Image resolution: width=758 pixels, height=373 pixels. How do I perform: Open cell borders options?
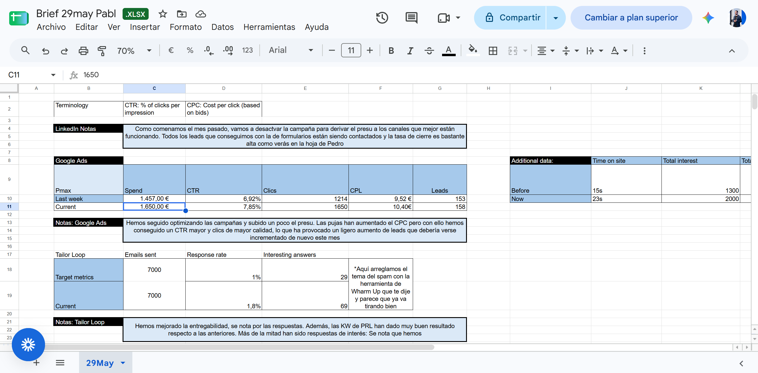493,51
